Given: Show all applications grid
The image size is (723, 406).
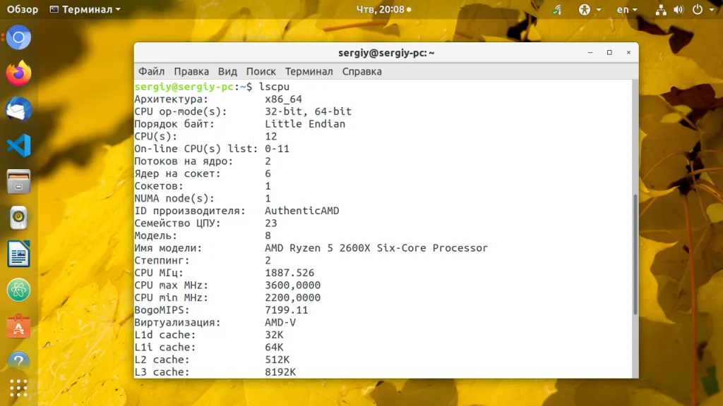Looking at the screenshot, I should coord(19,388).
